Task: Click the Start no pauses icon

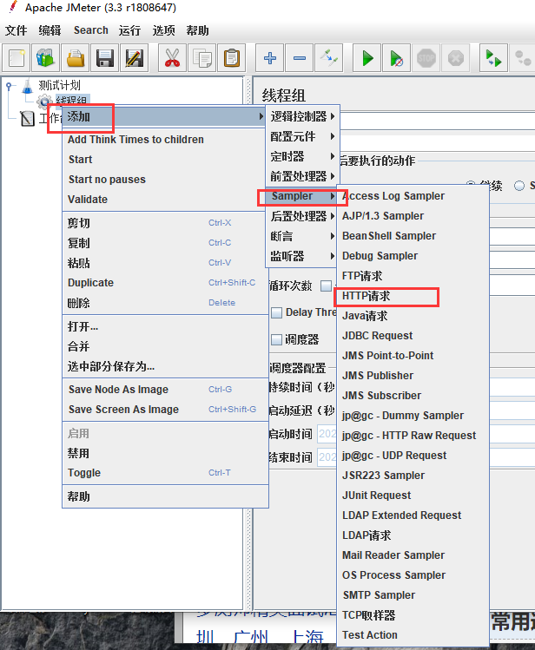Action: click(397, 58)
